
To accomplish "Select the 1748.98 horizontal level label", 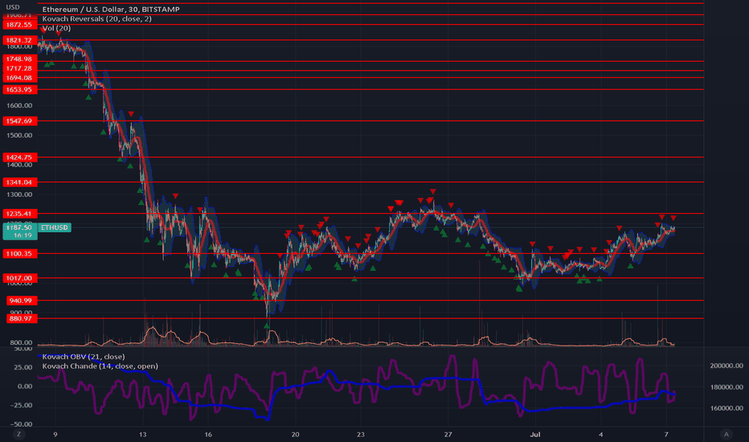I will point(19,59).
